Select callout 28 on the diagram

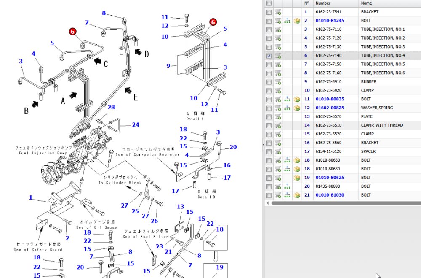pos(111,108)
